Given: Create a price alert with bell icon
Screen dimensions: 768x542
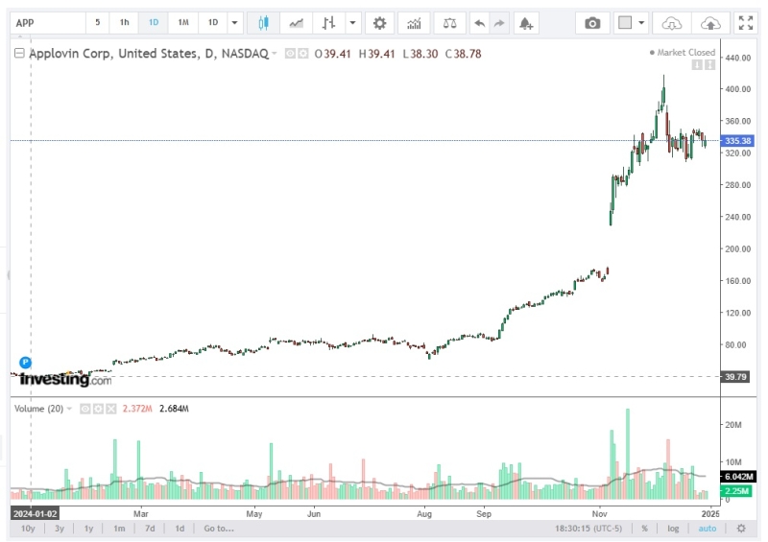Looking at the screenshot, I should [526, 23].
